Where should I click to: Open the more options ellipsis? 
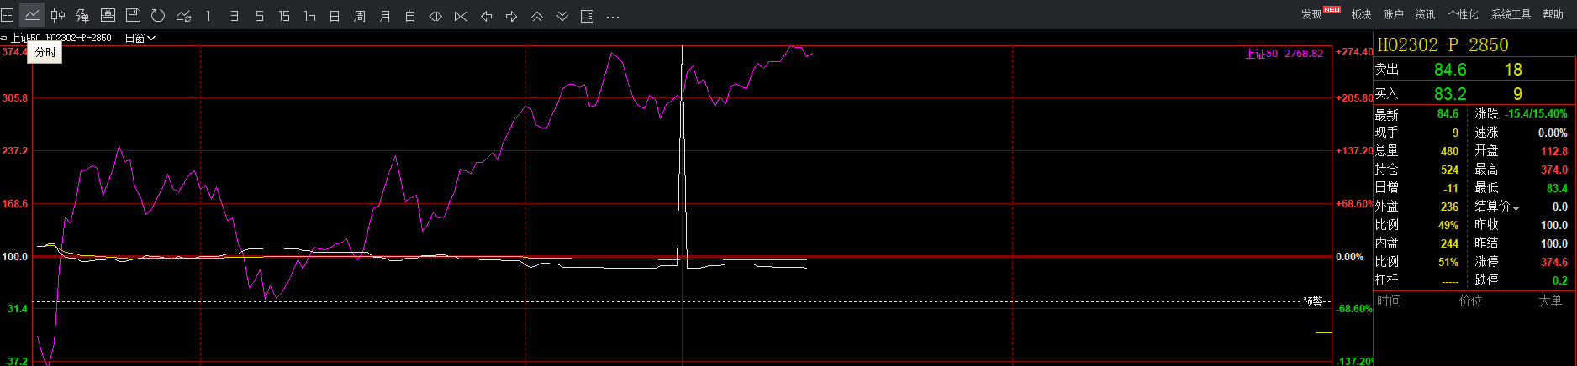[x=613, y=16]
